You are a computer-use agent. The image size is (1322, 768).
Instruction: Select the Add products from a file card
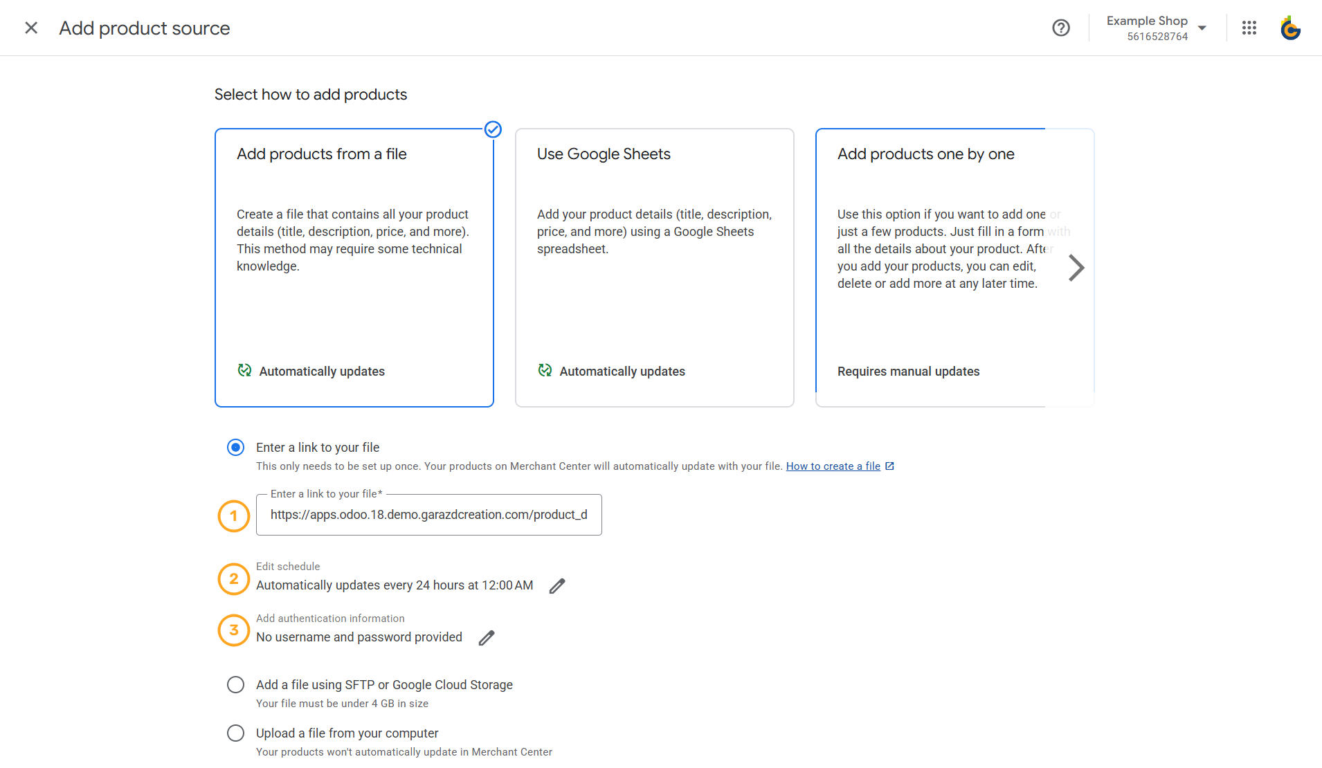tap(354, 267)
